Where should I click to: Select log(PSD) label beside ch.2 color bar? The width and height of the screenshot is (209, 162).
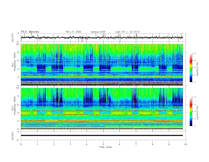pyautogui.click(x=197, y=113)
